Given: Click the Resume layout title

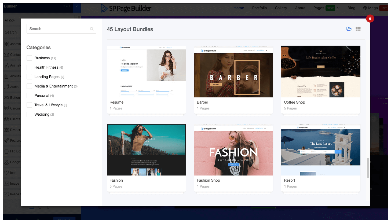Looking at the screenshot, I should 116,102.
